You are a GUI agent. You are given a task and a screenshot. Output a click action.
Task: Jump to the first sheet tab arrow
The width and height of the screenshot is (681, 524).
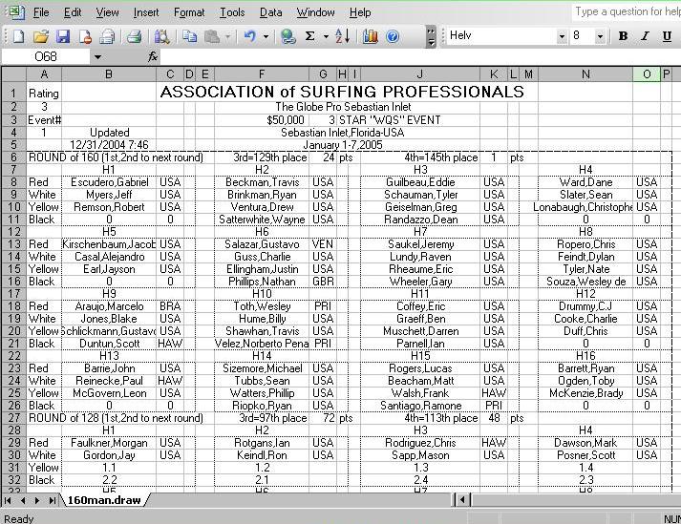tap(8, 500)
